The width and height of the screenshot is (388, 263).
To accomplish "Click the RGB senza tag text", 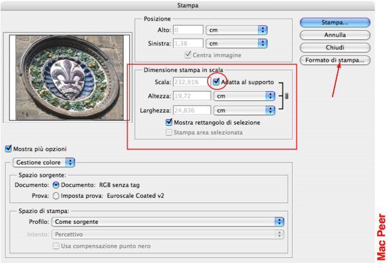I will [119, 185].
